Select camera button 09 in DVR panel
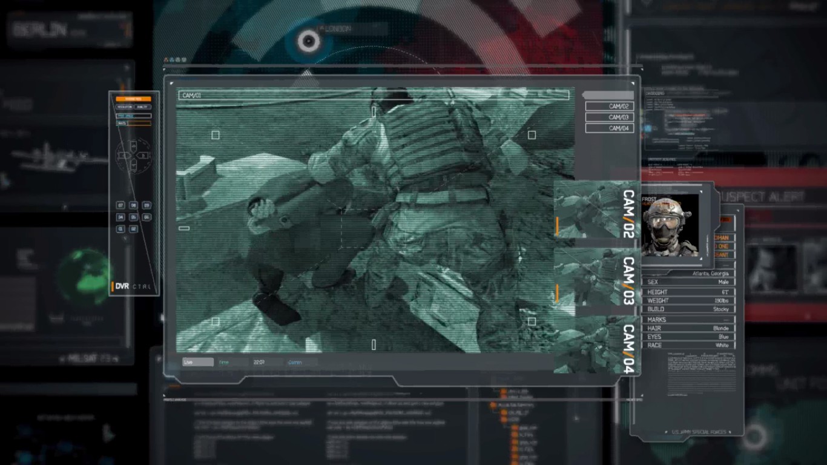The height and width of the screenshot is (465, 827). tap(146, 205)
